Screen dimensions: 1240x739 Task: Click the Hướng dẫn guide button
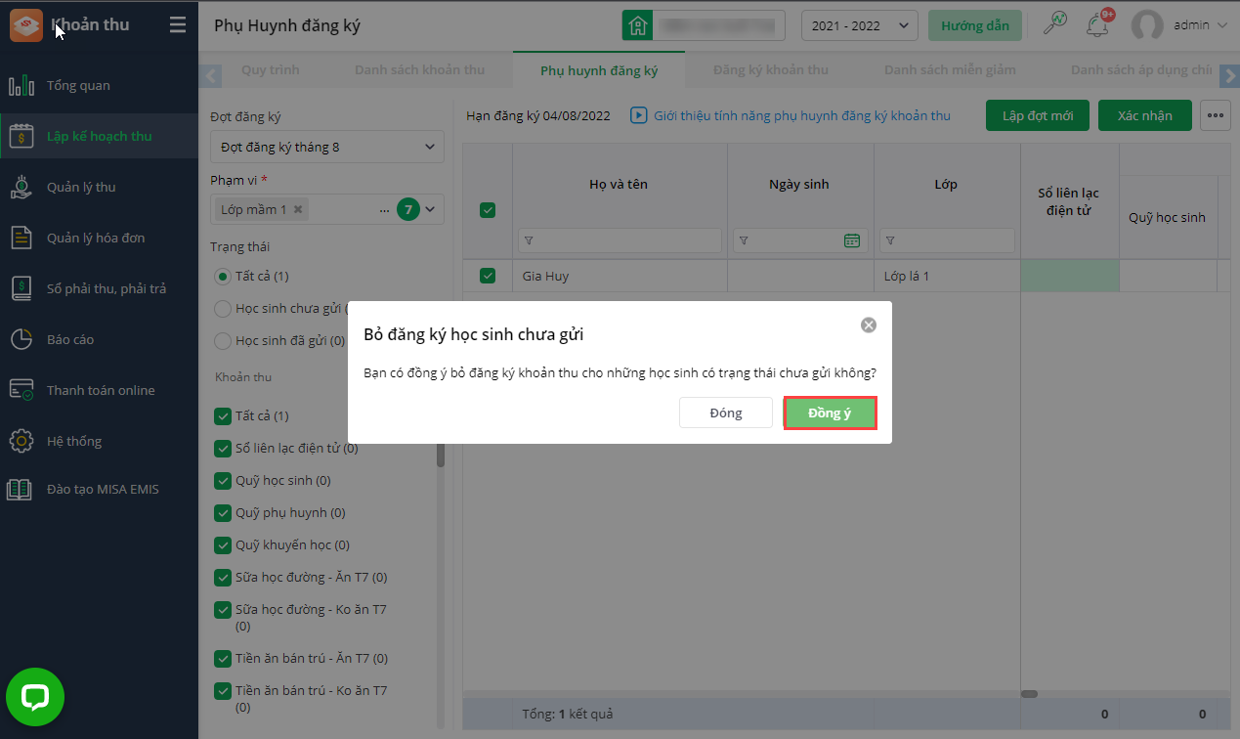click(975, 26)
